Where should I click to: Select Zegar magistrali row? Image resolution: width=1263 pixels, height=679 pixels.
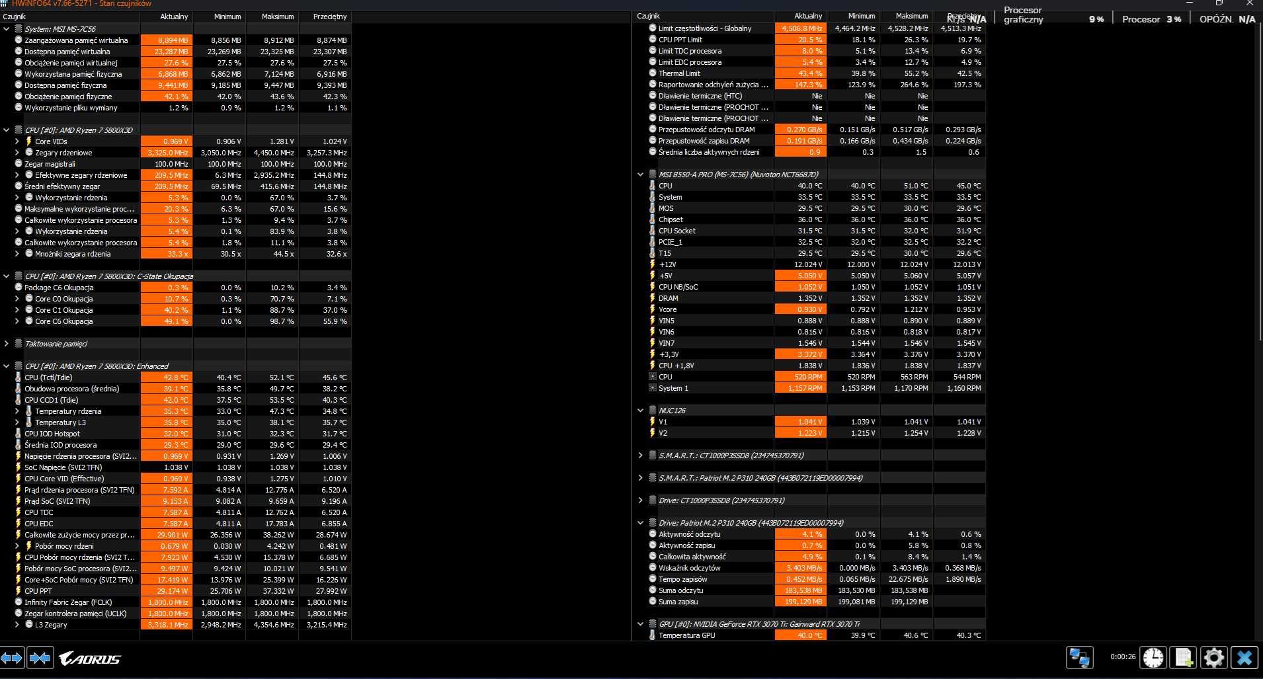176,164
